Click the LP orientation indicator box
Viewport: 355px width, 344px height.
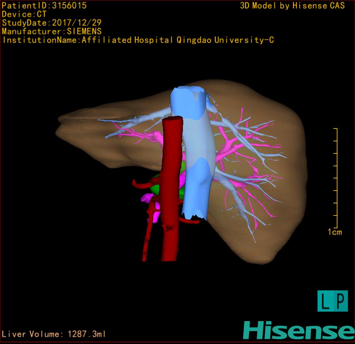click(333, 301)
